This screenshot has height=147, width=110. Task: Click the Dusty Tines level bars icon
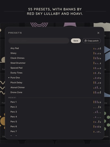tap(97, 73)
